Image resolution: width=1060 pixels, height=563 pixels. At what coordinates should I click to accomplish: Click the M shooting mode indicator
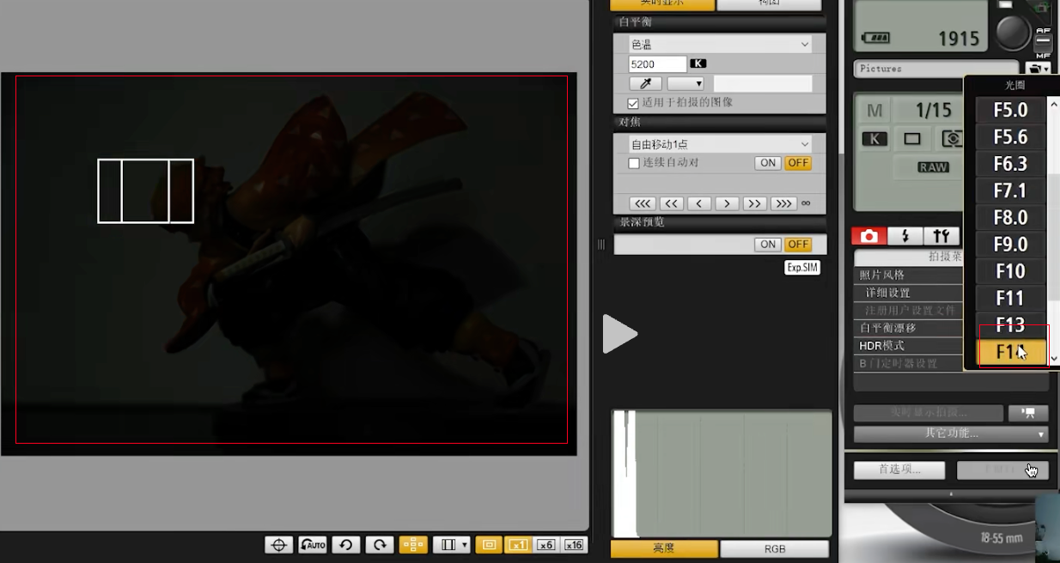coord(874,111)
